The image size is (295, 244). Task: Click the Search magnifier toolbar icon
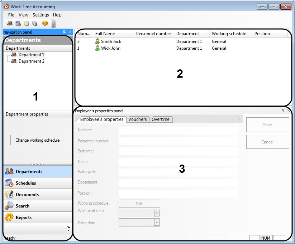point(34,24)
